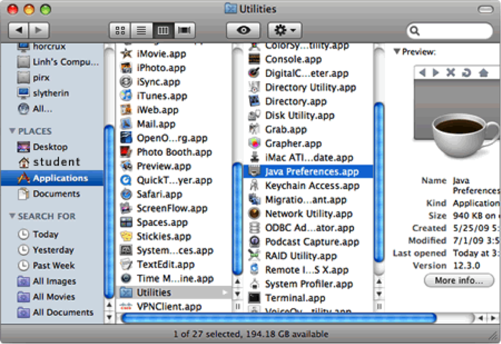The width and height of the screenshot is (501, 344).
Task: Click the Forward navigation arrow
Action: pos(38,30)
